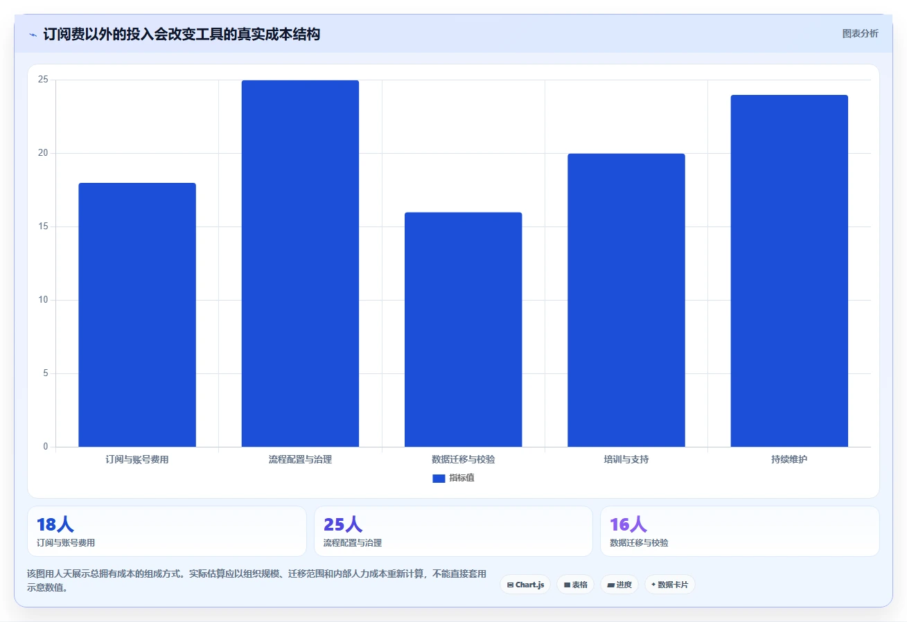
Task: Click 订阅与账号费用 caption in the stat card
Action: pyautogui.click(x=66, y=543)
